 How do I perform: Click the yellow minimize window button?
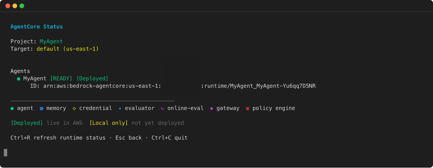(x=15, y=6)
